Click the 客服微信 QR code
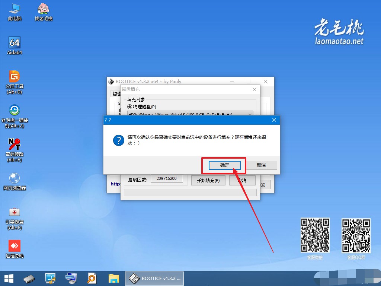 [315, 235]
